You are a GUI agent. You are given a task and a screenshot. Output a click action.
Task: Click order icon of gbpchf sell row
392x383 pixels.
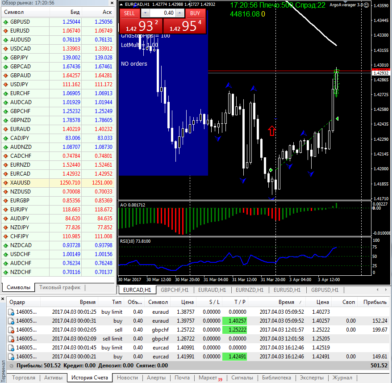pyautogui.click(x=11, y=330)
